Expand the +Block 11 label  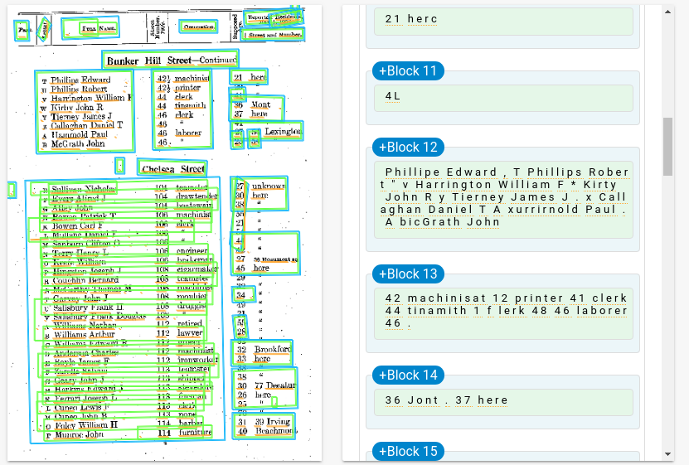pos(408,71)
